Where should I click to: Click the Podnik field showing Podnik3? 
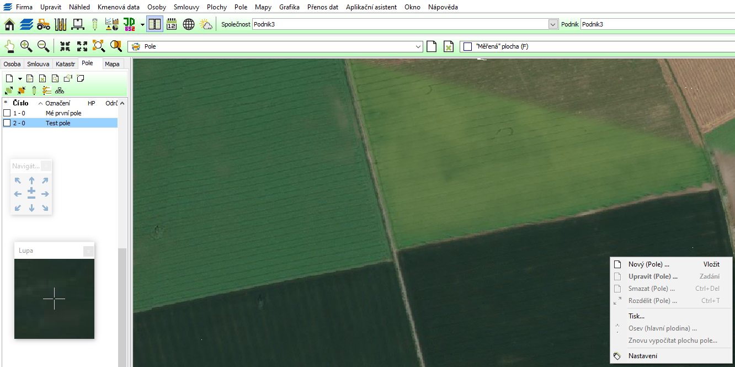pos(657,24)
